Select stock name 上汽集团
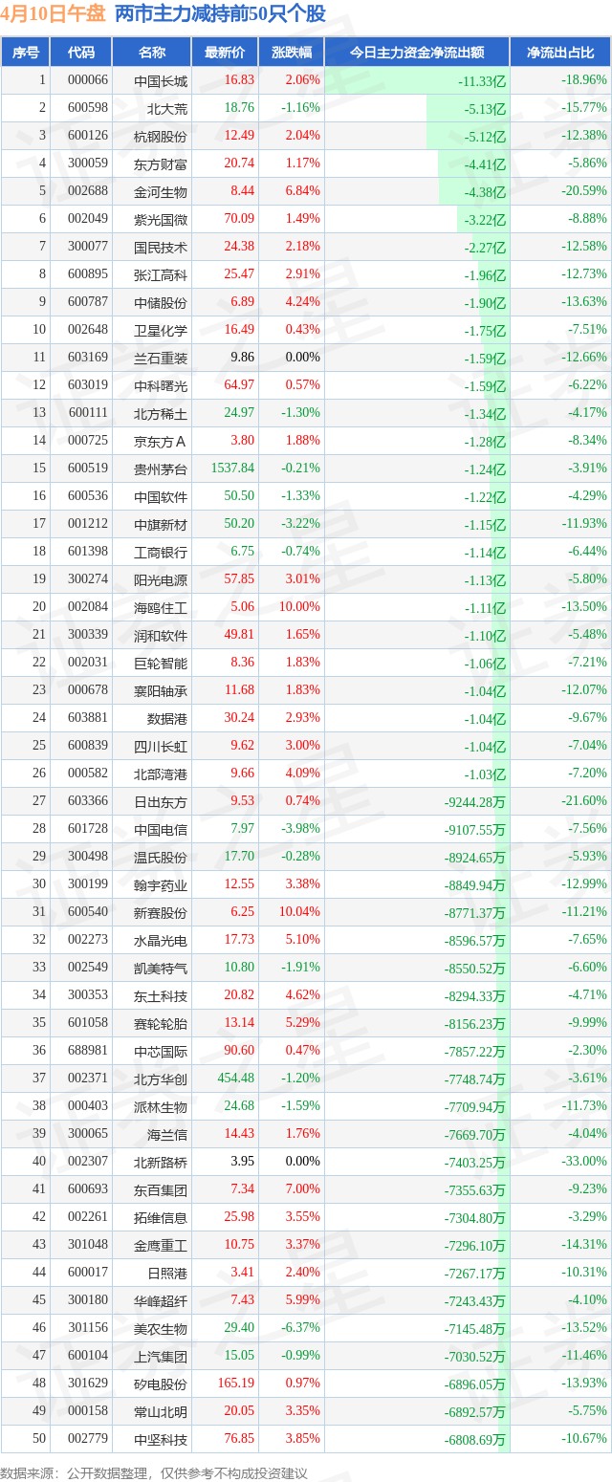Image resolution: width=612 pixels, height=1482 pixels. click(161, 1357)
